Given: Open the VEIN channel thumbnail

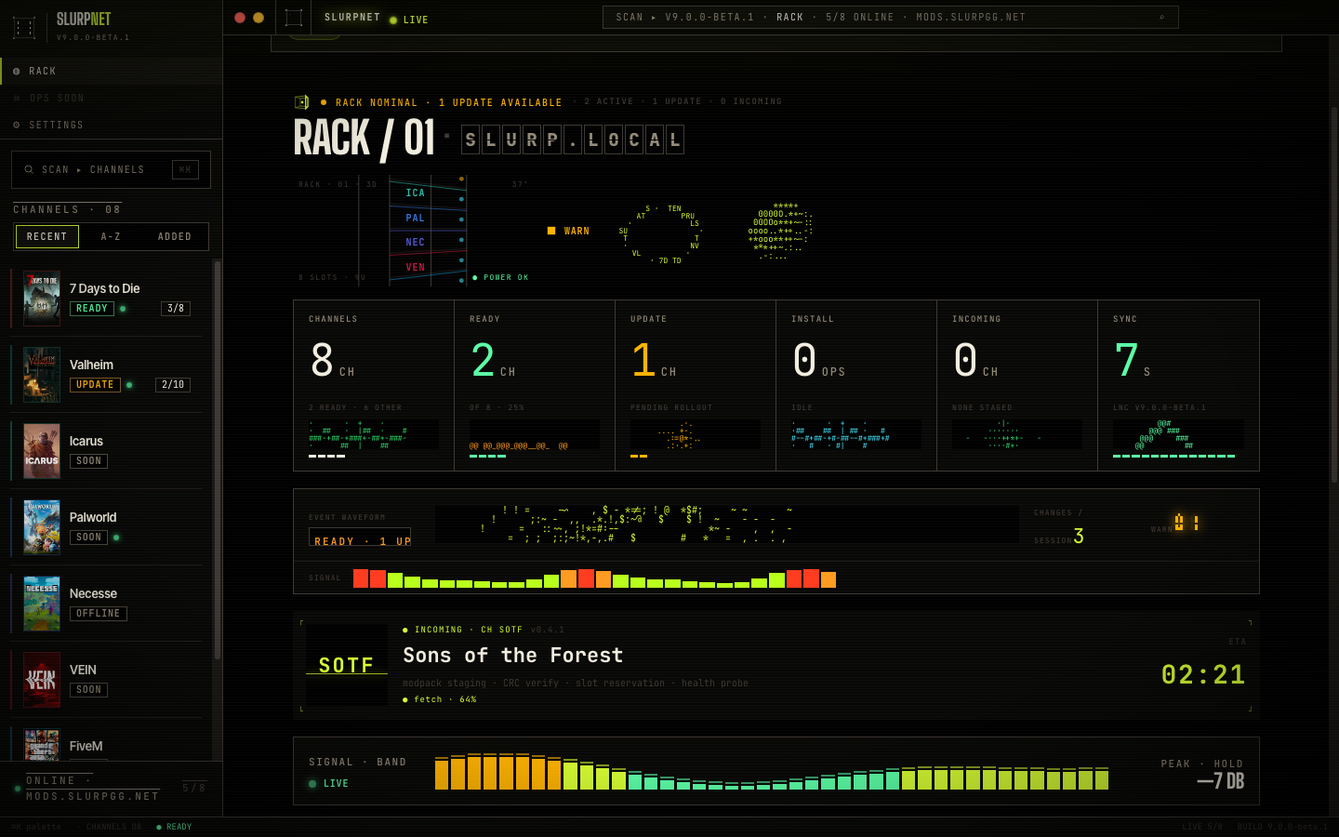Looking at the screenshot, I should (x=42, y=680).
